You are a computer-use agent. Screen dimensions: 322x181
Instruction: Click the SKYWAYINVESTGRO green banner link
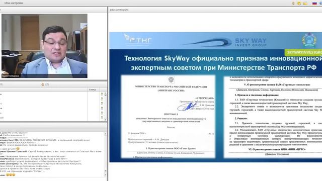tap(303, 52)
